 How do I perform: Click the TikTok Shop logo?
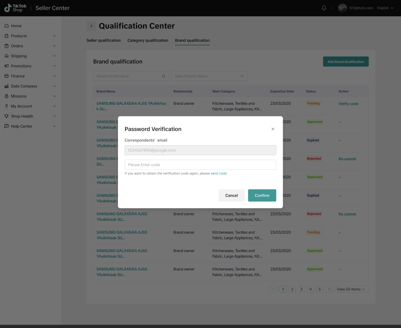tap(15, 8)
